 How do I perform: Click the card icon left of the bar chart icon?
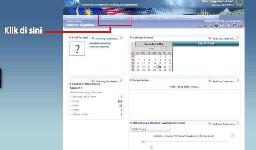pos(199,26)
